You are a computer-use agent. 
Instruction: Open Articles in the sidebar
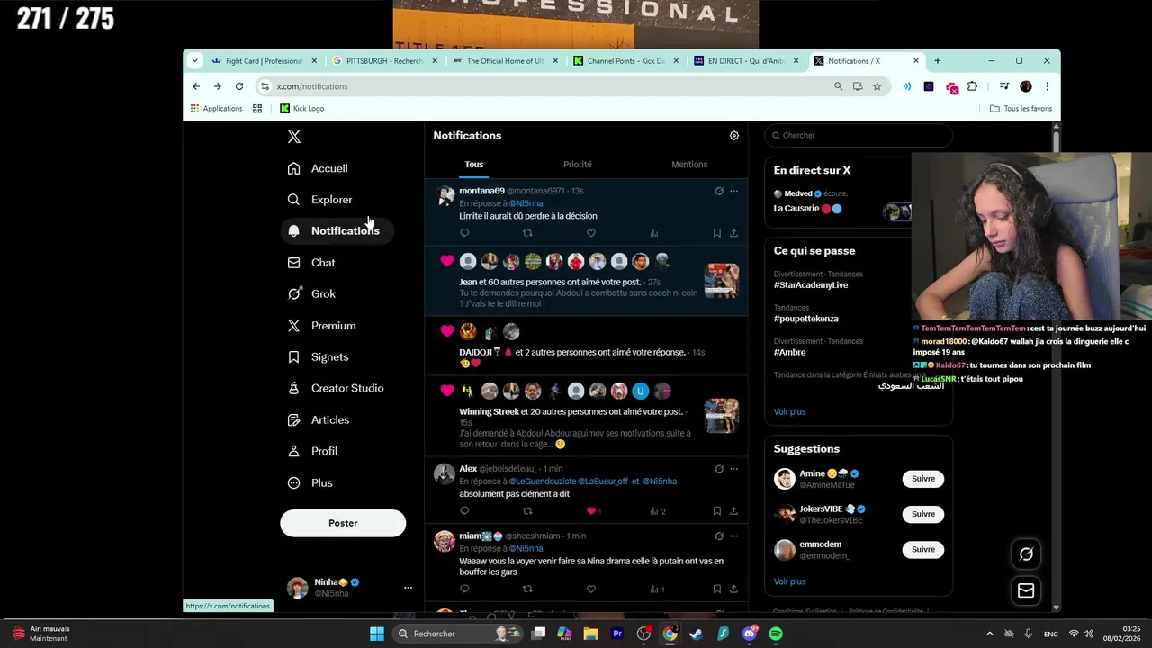[x=319, y=420]
